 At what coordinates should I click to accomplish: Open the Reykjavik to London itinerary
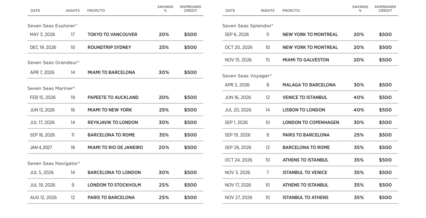coord(113,122)
